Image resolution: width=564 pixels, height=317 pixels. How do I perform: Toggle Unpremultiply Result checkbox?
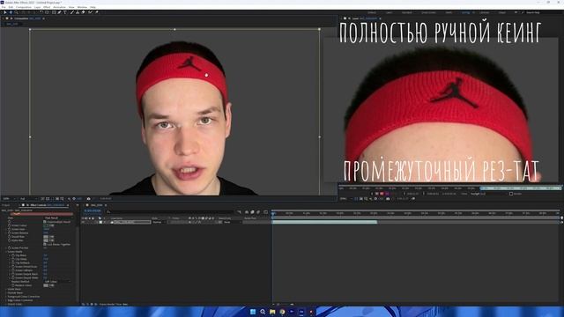pyautogui.click(x=45, y=222)
